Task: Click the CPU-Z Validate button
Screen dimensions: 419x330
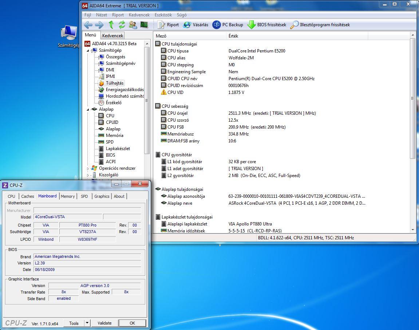Action: point(104,323)
